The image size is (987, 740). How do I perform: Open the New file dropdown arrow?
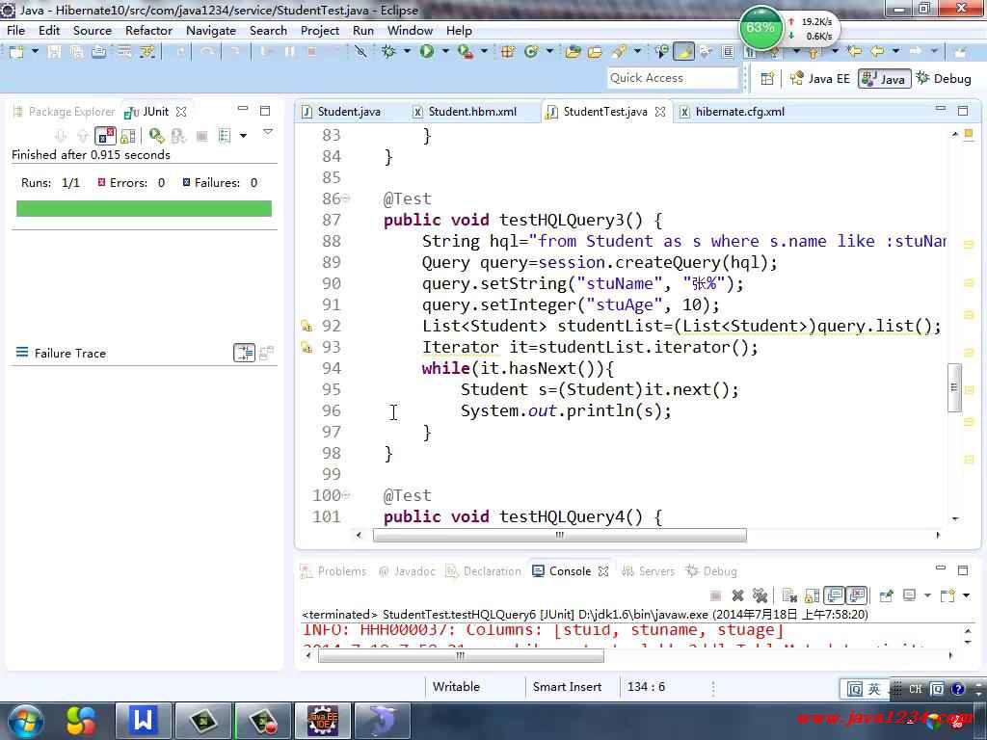pyautogui.click(x=35, y=52)
